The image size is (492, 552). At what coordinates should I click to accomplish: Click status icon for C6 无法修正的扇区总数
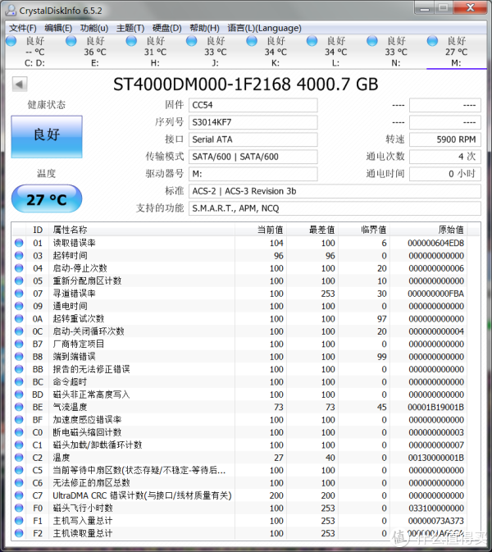point(19,483)
